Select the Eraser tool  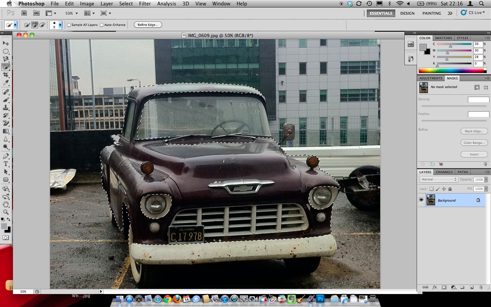tap(6, 123)
